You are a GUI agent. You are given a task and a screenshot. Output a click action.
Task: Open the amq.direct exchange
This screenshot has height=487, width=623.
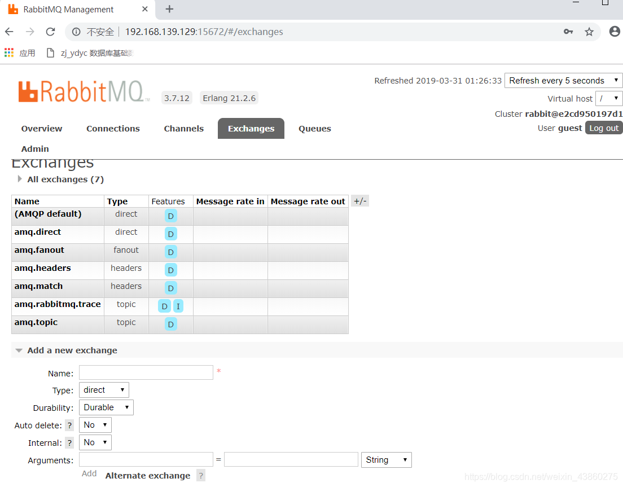(x=38, y=232)
